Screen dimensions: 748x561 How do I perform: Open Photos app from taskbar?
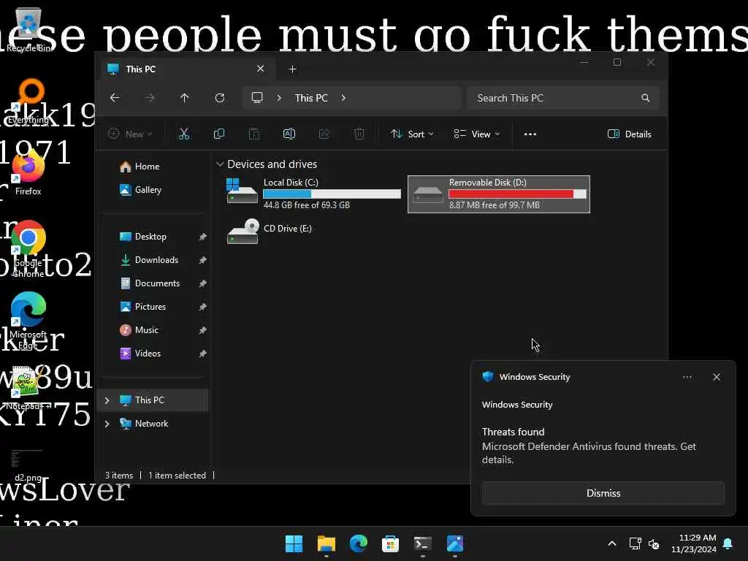pyautogui.click(x=455, y=543)
